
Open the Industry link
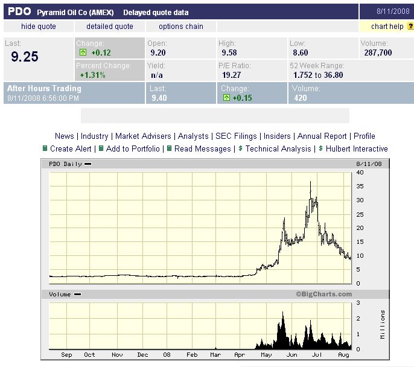click(x=95, y=136)
